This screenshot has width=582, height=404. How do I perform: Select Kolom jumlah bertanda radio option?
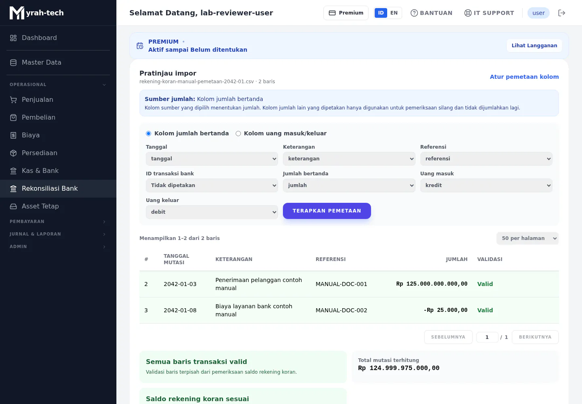click(148, 134)
